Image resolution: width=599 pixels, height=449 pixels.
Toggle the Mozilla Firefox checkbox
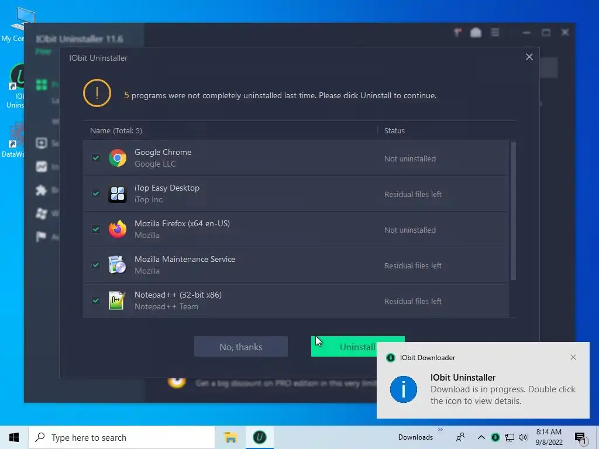tap(96, 229)
